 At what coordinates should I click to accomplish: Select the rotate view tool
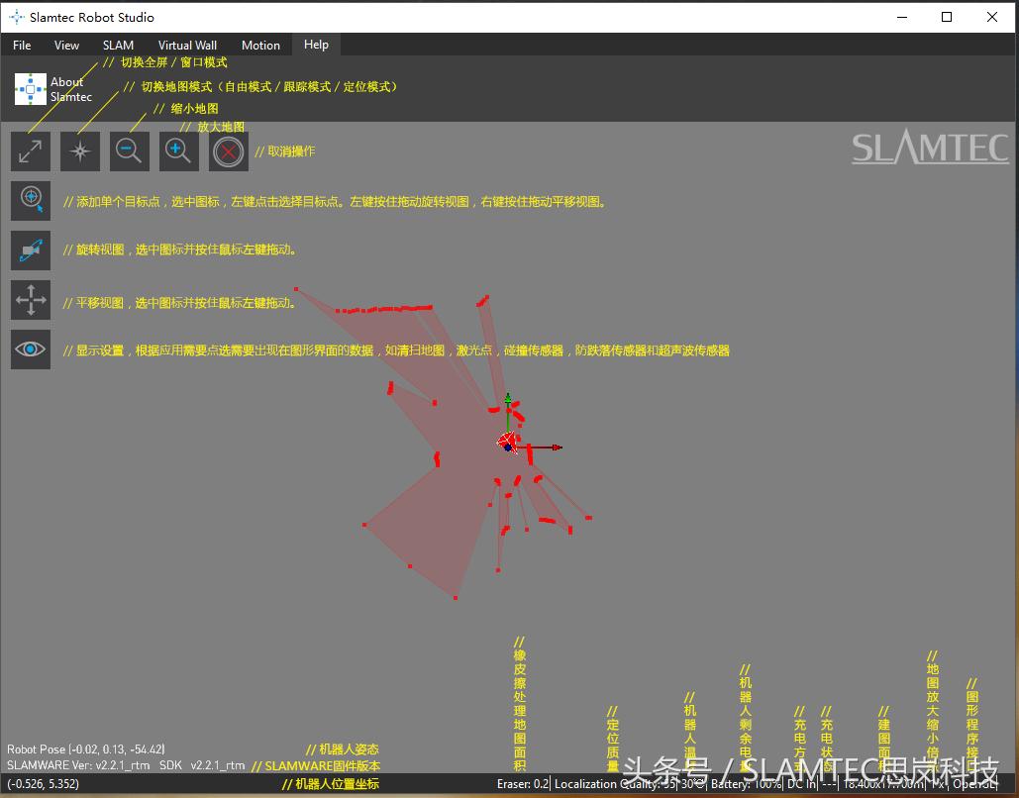[31, 250]
